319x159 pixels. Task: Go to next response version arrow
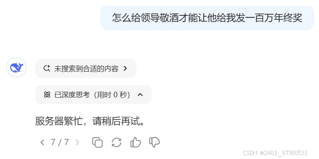(x=77, y=142)
